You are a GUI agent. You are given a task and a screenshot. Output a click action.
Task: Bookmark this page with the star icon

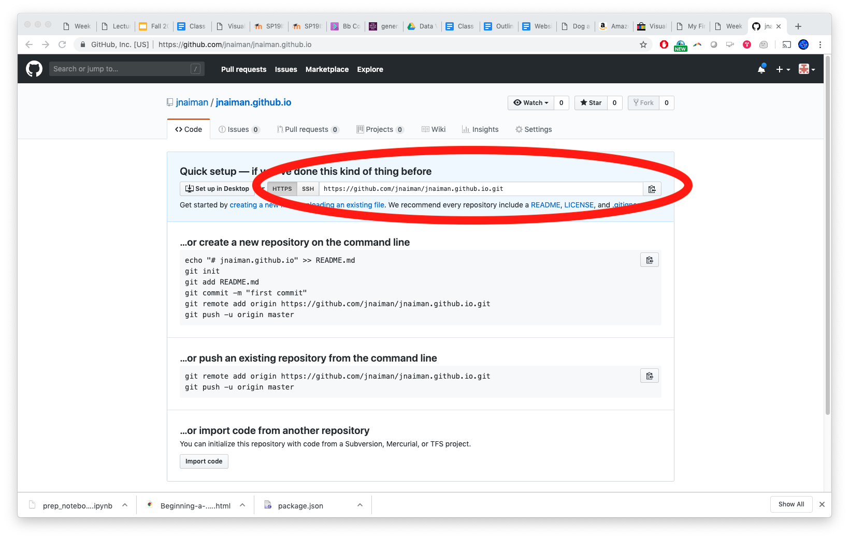click(643, 44)
